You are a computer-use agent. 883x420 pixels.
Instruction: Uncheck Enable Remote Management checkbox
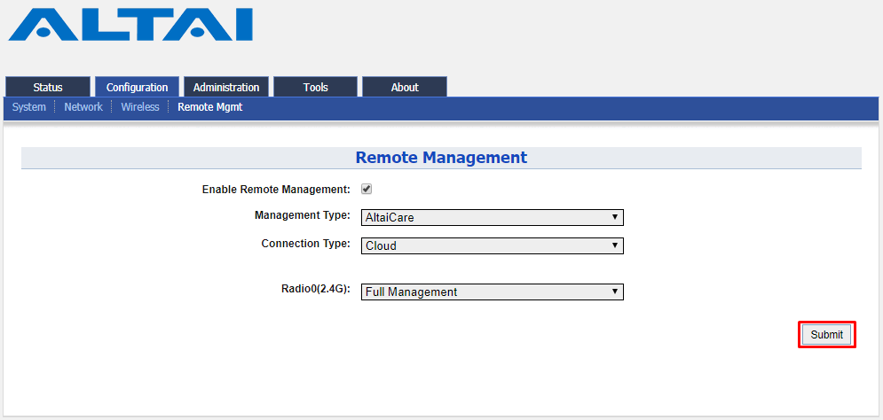(x=367, y=189)
